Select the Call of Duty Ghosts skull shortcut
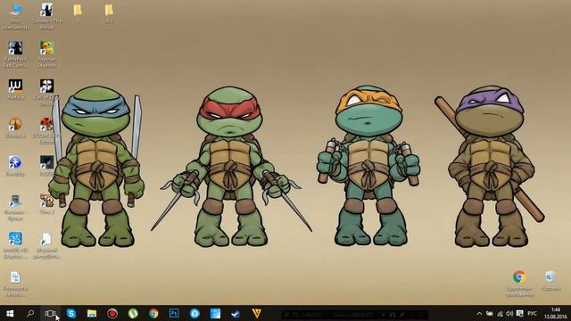Screen dimensions: 571x321 (47, 93)
